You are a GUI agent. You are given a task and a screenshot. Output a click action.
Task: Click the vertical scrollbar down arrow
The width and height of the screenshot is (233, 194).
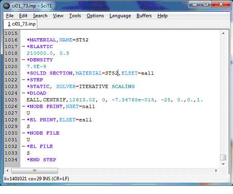tap(223, 164)
